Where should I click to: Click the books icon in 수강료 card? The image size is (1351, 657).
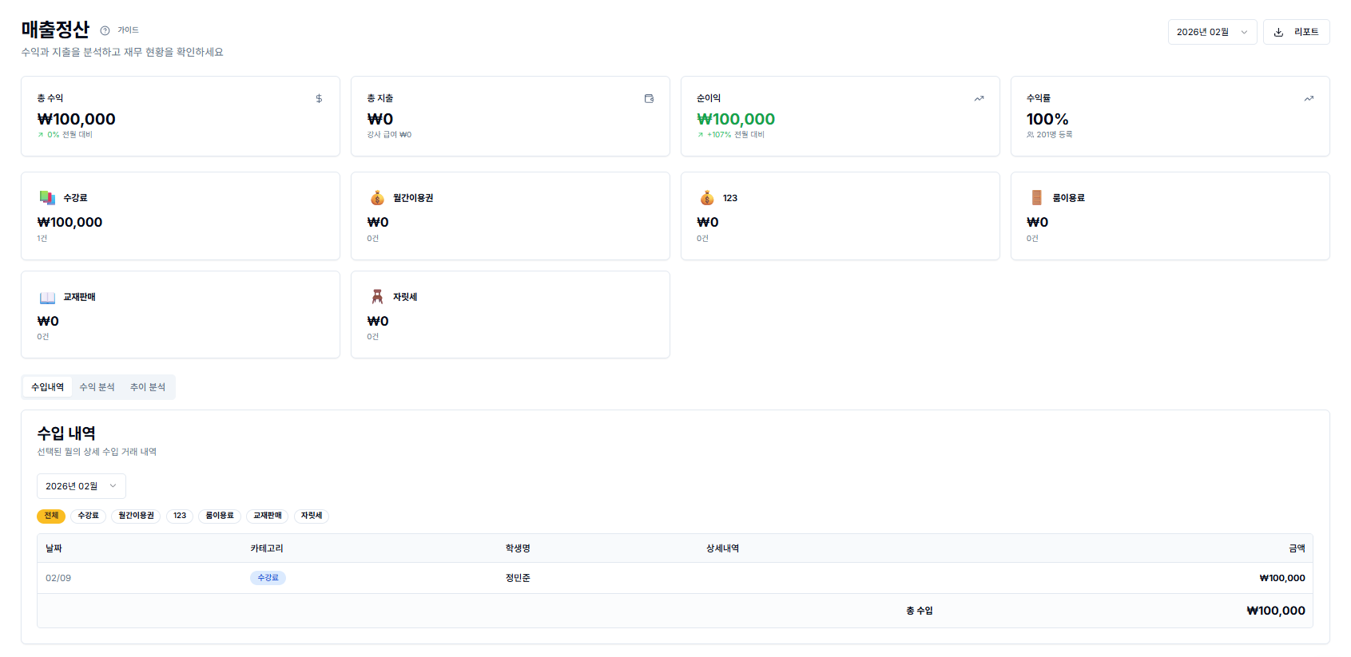coord(47,197)
